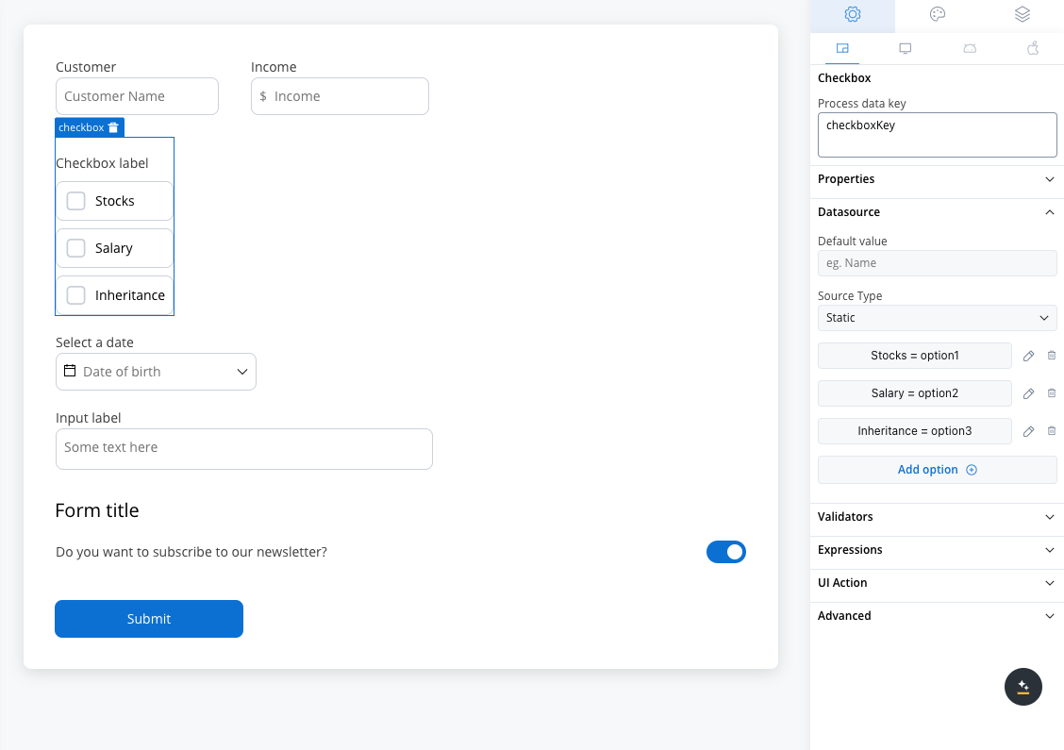Focus the Customer Name input
Viewport: 1064px width, 750px height.
pos(137,96)
